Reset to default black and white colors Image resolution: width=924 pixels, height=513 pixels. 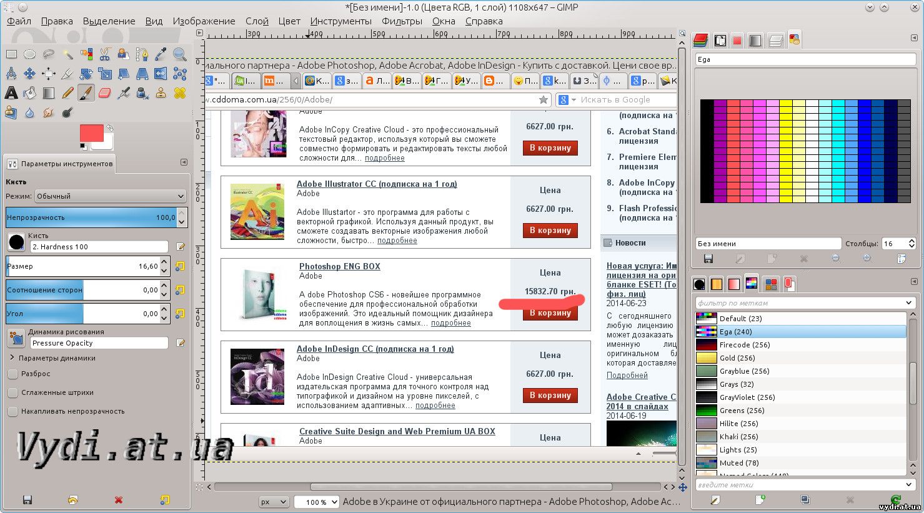(84, 146)
